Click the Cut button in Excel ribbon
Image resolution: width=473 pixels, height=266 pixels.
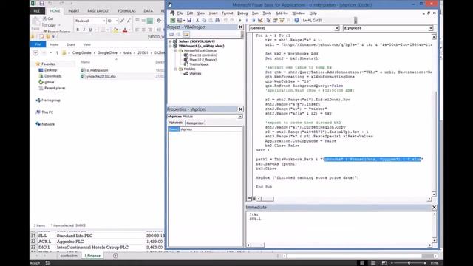click(x=48, y=18)
